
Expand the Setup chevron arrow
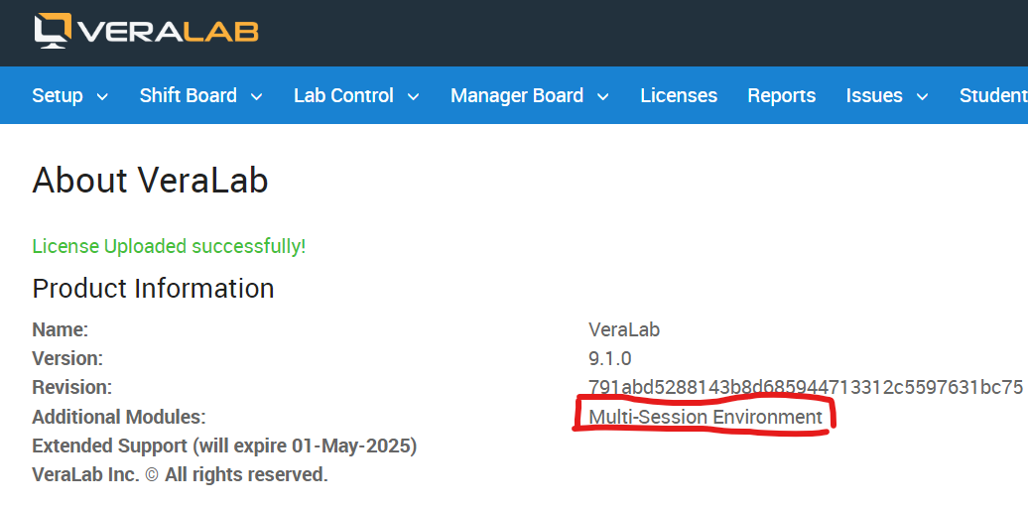coord(102,97)
